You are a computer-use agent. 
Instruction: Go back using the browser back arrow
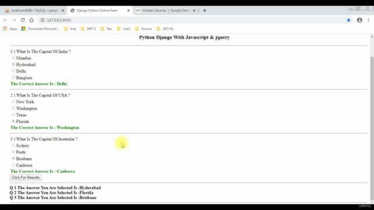tap(5, 20)
